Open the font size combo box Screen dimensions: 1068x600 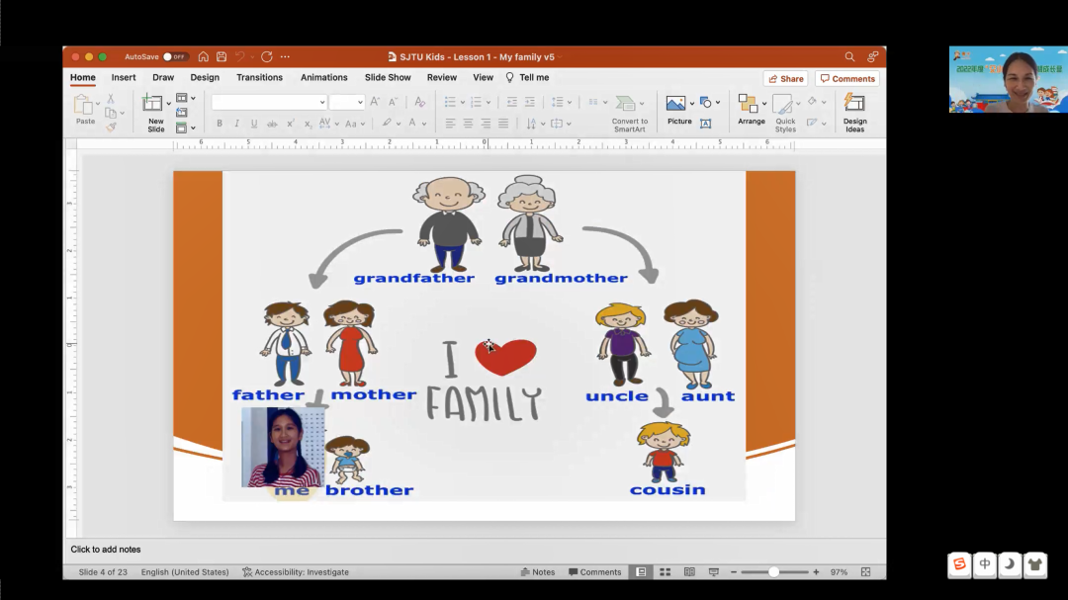click(x=347, y=102)
